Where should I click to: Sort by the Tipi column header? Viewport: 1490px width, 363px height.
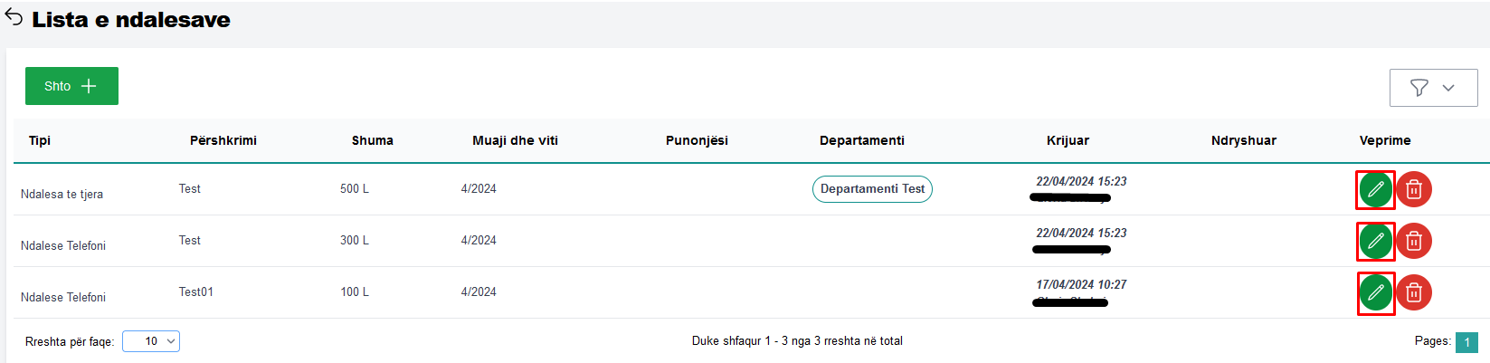pyautogui.click(x=40, y=140)
